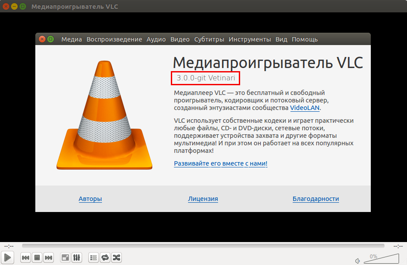This screenshot has height=265, width=407.
Task: Skip to previous media track
Action: pos(26,257)
